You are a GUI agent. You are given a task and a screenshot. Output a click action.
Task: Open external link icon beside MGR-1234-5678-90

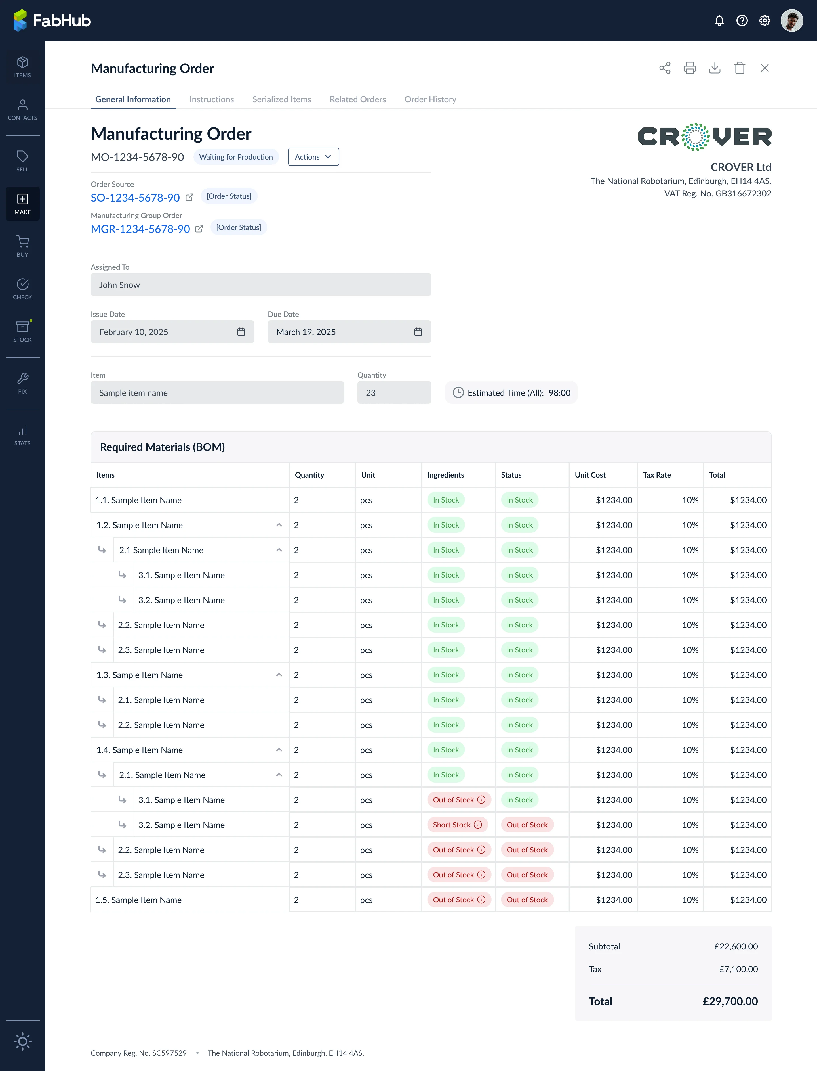tap(199, 229)
